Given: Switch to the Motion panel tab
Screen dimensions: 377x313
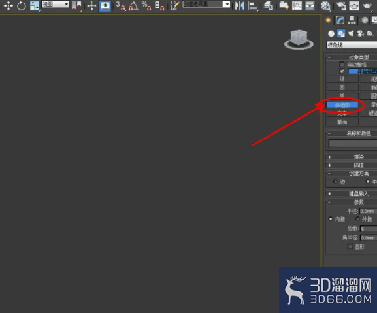Looking at the screenshot, I should [x=365, y=20].
